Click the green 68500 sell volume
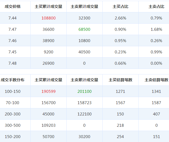This screenshot has width=169, height=142. (x=85, y=29)
